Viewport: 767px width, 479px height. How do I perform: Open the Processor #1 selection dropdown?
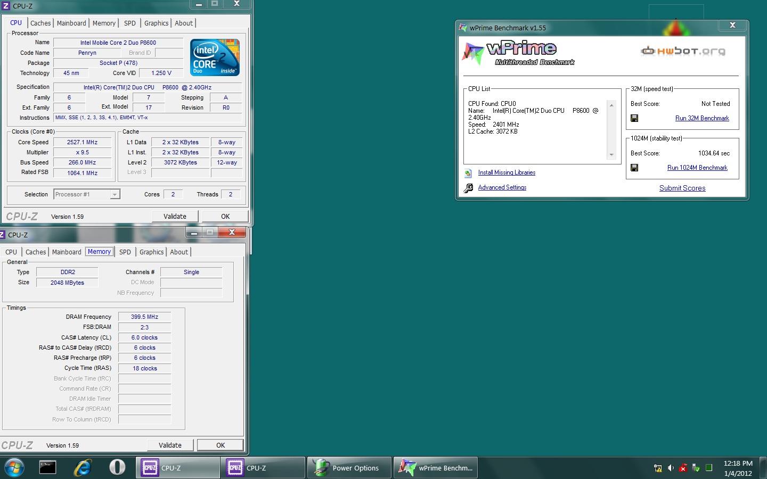click(87, 194)
